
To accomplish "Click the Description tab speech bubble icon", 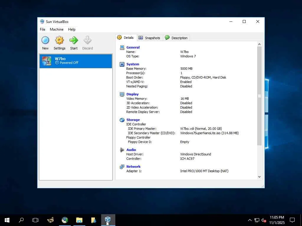I will coord(167,37).
